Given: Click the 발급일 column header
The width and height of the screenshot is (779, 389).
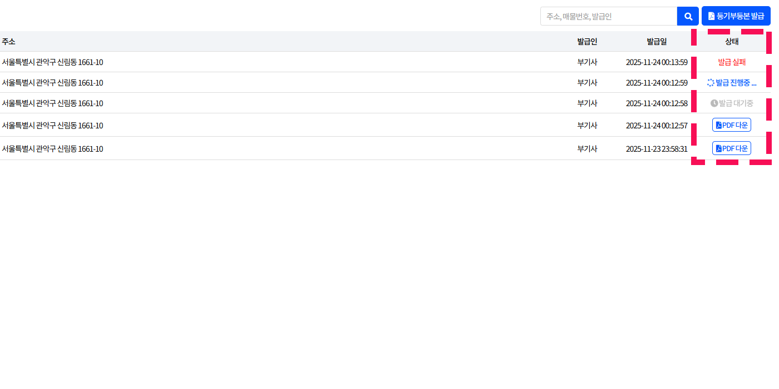Looking at the screenshot, I should [657, 42].
